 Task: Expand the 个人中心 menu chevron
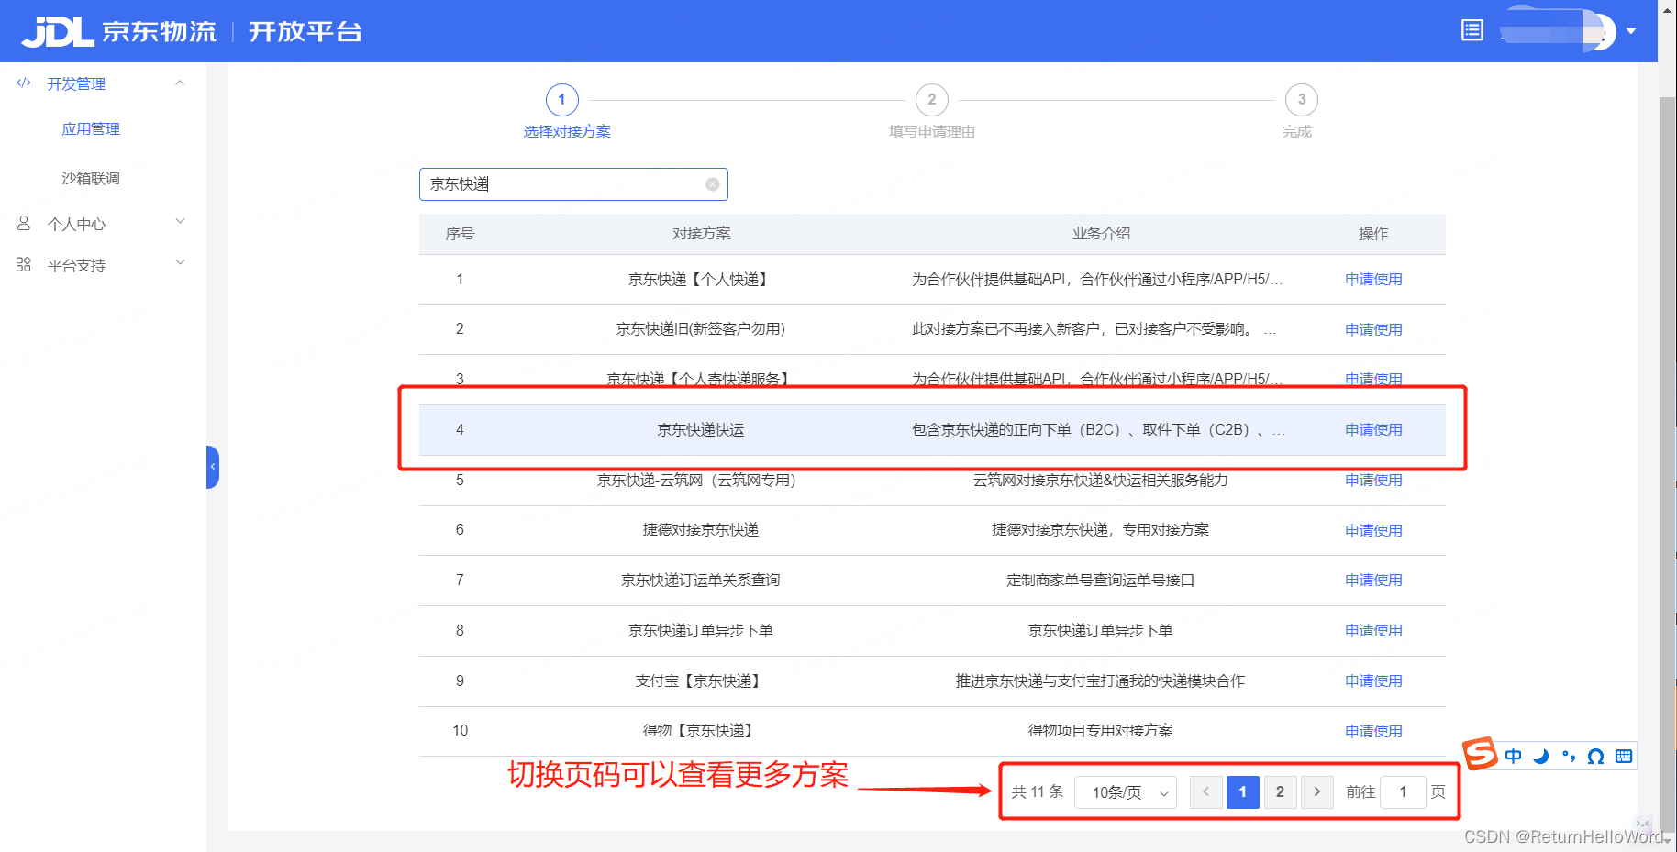pos(180,221)
